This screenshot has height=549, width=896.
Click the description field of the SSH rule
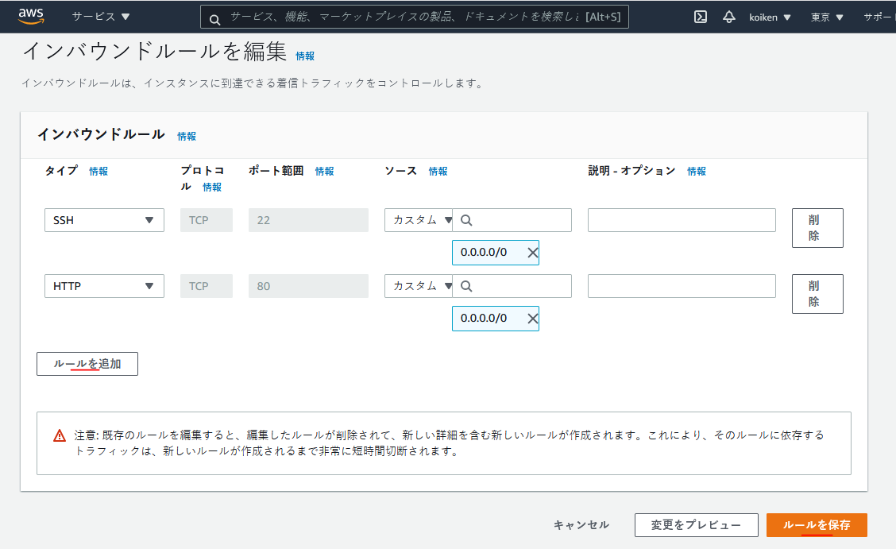pyautogui.click(x=681, y=219)
